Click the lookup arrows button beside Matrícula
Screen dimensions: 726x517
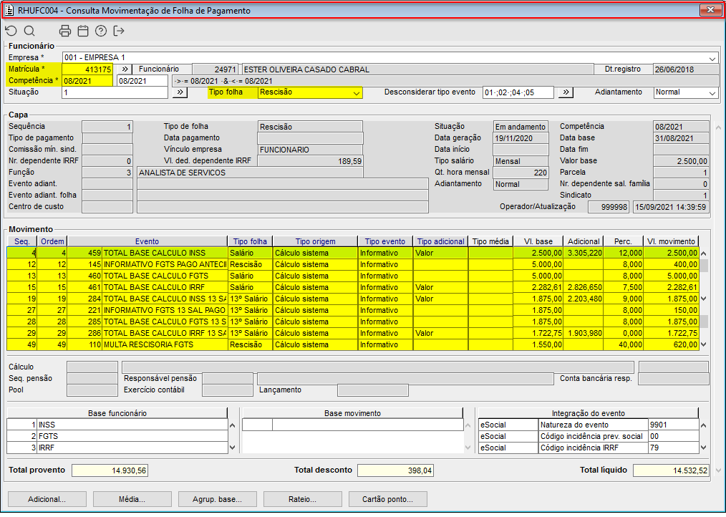point(125,69)
